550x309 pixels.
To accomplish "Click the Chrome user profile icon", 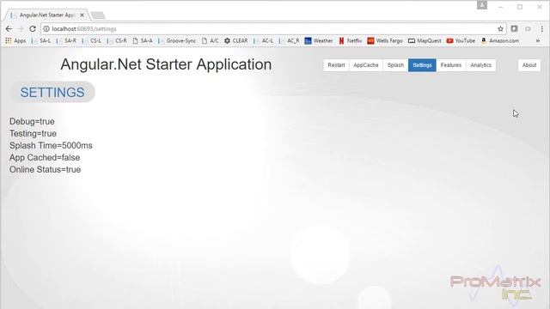I will pyautogui.click(x=482, y=5).
